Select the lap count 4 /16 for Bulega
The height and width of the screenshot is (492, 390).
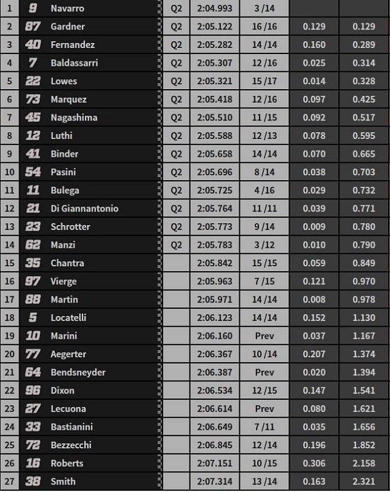coord(265,190)
